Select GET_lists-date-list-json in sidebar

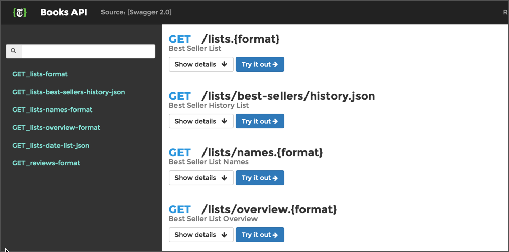tap(50, 146)
